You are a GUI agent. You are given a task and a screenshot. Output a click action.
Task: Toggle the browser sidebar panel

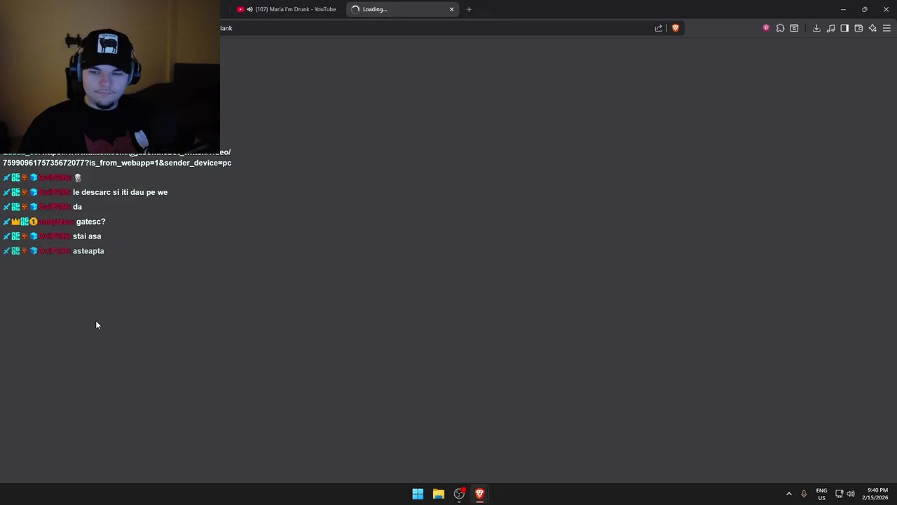(844, 28)
